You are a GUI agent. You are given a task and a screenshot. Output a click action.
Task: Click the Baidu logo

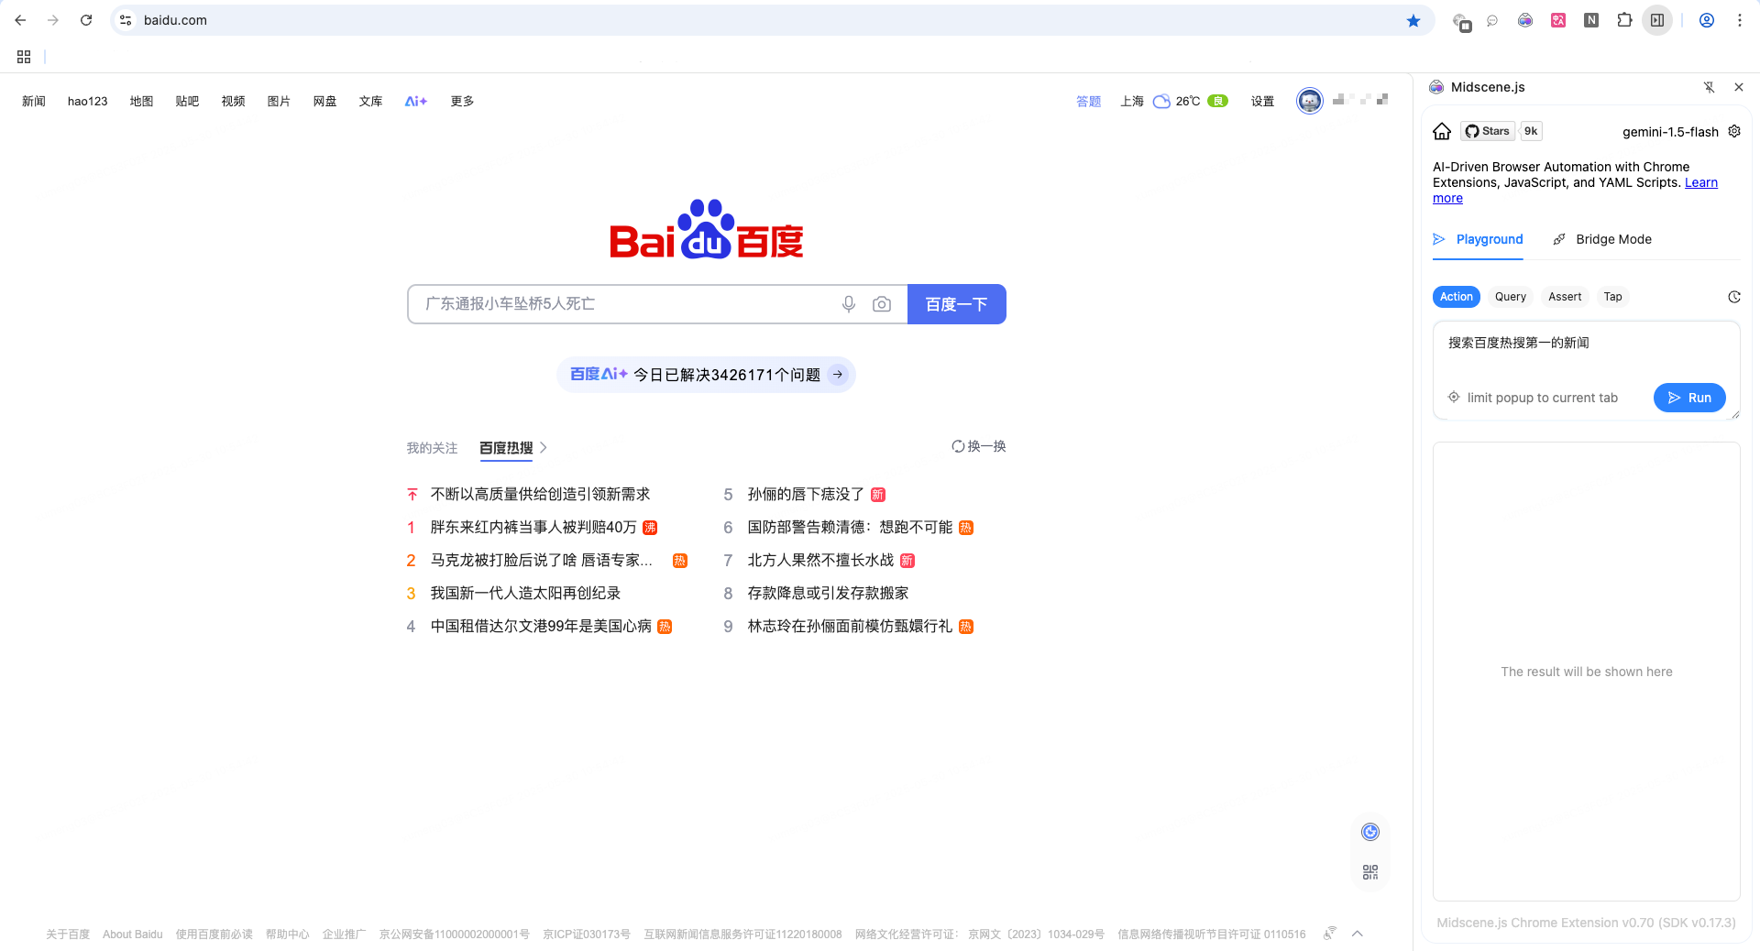point(707,230)
